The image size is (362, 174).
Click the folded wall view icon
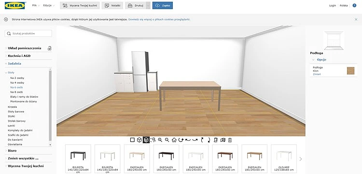[223, 140]
